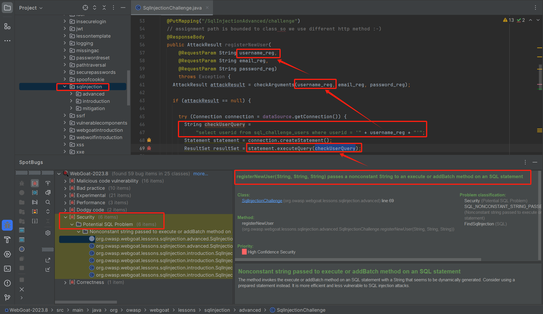Click lessons in the breadcrumb bar
543x314 pixels.
pos(187,310)
